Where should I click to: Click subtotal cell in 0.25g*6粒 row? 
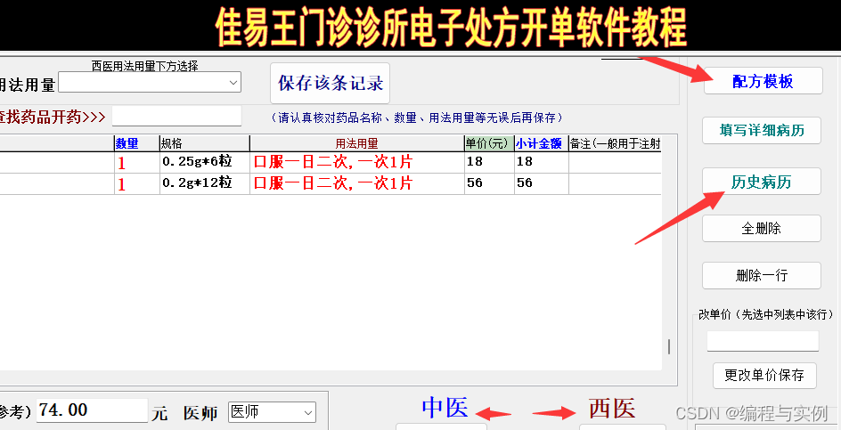[541, 162]
